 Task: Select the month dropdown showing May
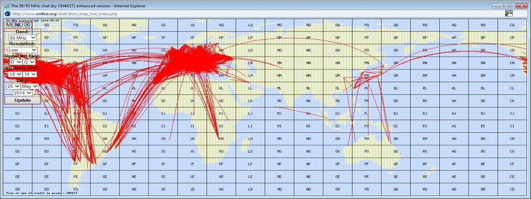[x=30, y=86]
